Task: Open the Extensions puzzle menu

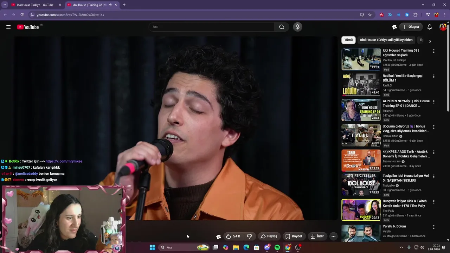Action: pyautogui.click(x=415, y=15)
